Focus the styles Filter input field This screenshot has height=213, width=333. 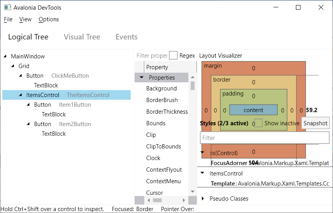click(265, 138)
